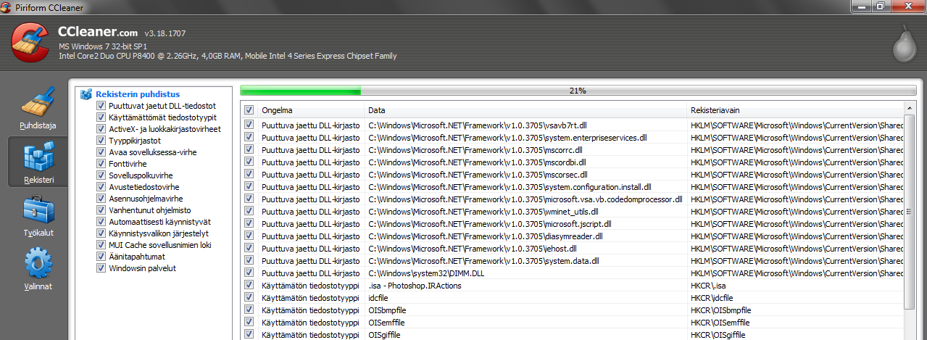
Task: Toggle the select-all checkbox in results header
Action: coord(249,110)
